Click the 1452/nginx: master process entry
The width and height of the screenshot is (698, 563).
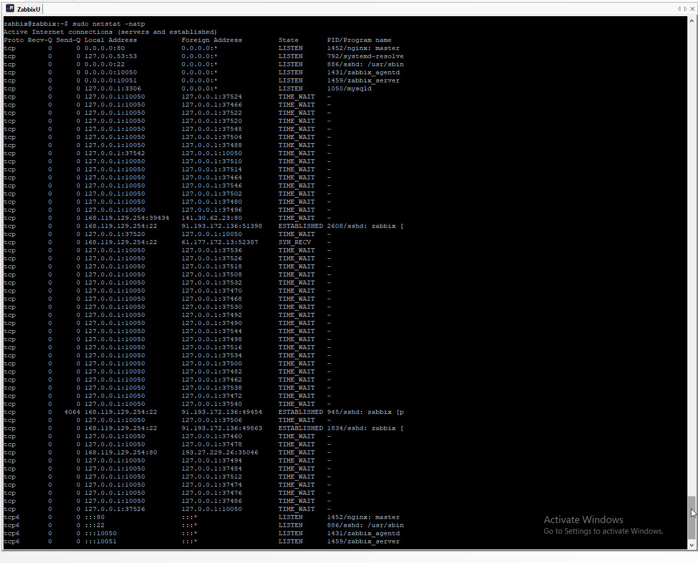tap(363, 48)
